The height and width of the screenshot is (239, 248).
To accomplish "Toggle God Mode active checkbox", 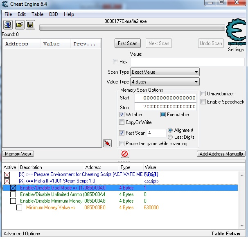I will pyautogui.click(x=13, y=188).
